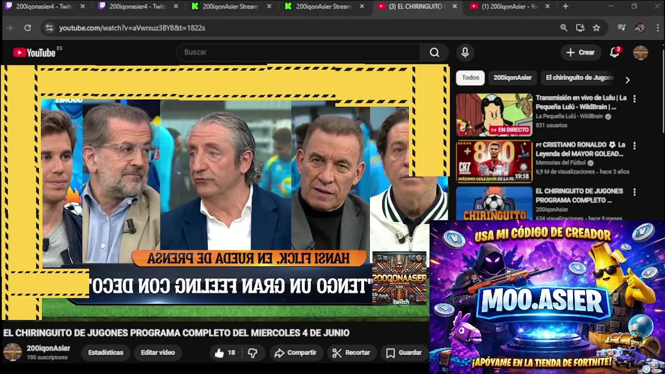This screenshot has width=665, height=374.
Task: Close the EL CHIRINGUITO browser tab
Action: click(455, 7)
